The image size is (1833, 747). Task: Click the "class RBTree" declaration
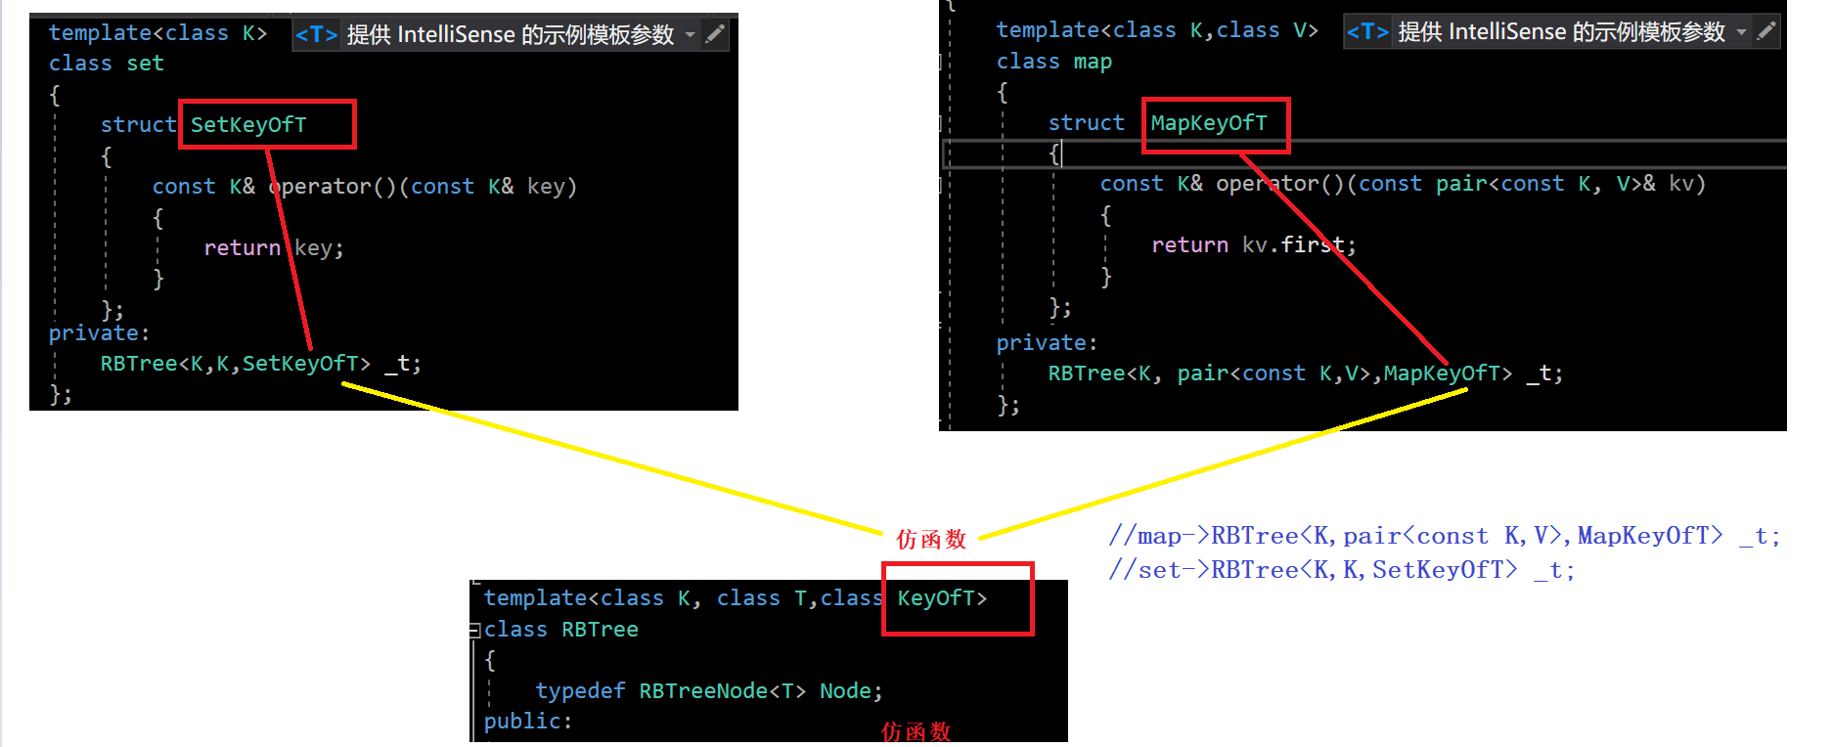coord(561,630)
